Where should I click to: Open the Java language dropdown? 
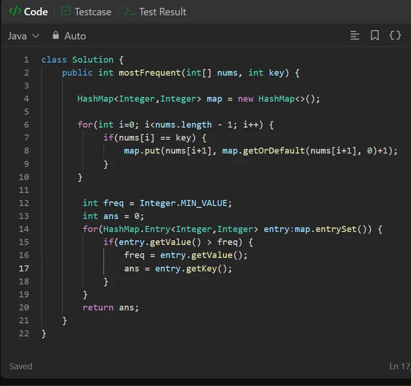[24, 36]
